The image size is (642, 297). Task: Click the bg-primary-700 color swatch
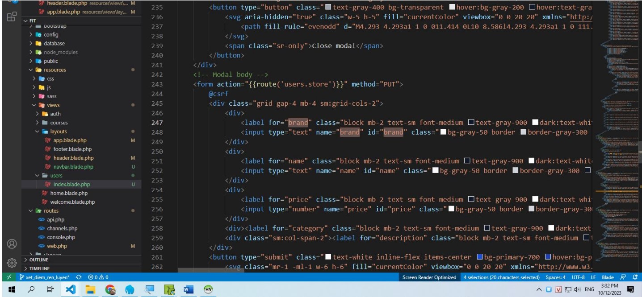pyautogui.click(x=480, y=257)
